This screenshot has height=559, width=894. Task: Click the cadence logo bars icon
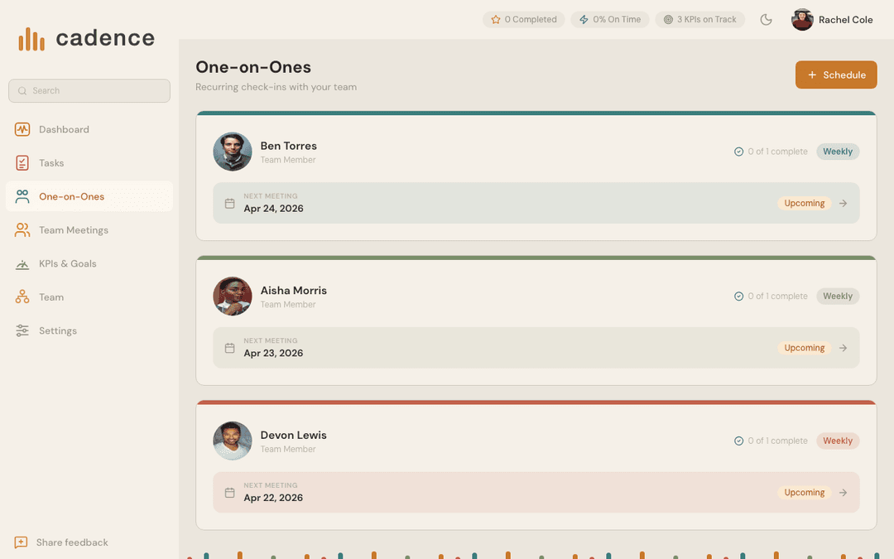31,39
